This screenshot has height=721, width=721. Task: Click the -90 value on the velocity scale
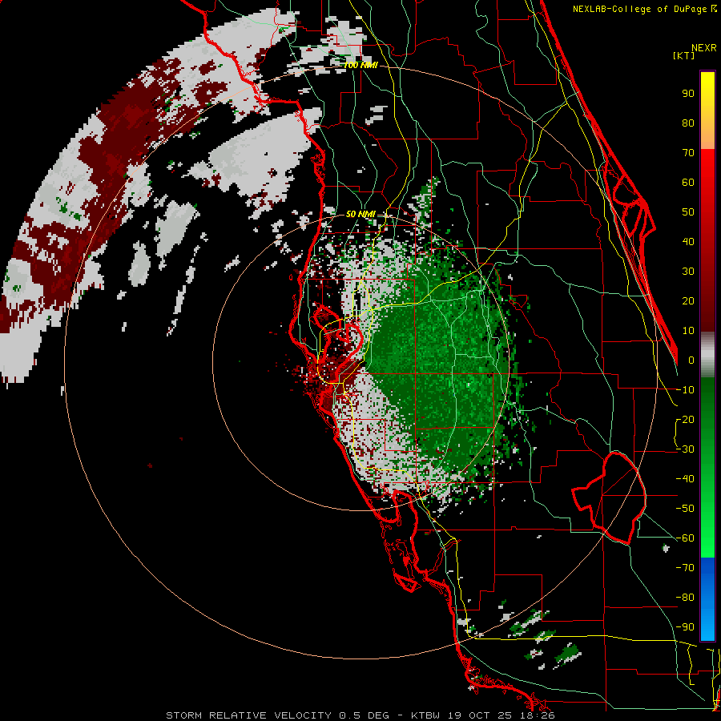(x=685, y=627)
